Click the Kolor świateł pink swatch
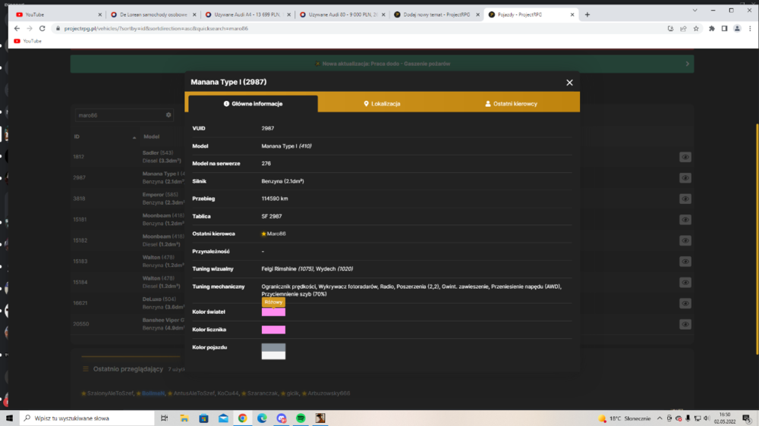This screenshot has height=426, width=759. tap(273, 312)
